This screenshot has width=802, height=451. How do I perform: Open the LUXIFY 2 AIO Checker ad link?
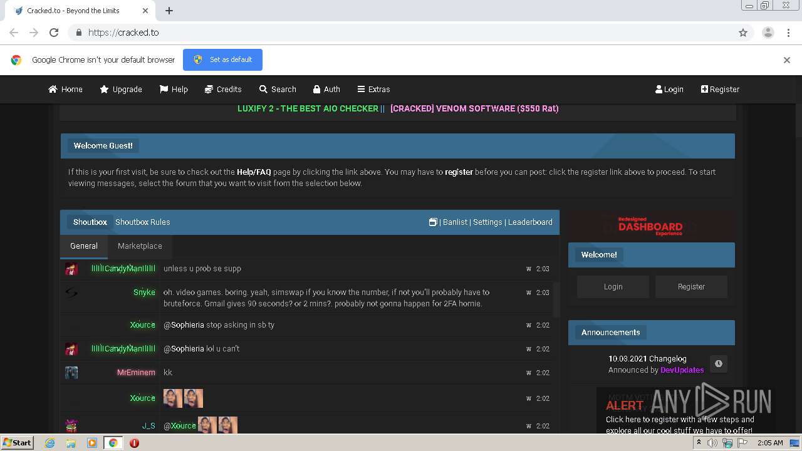pos(308,108)
